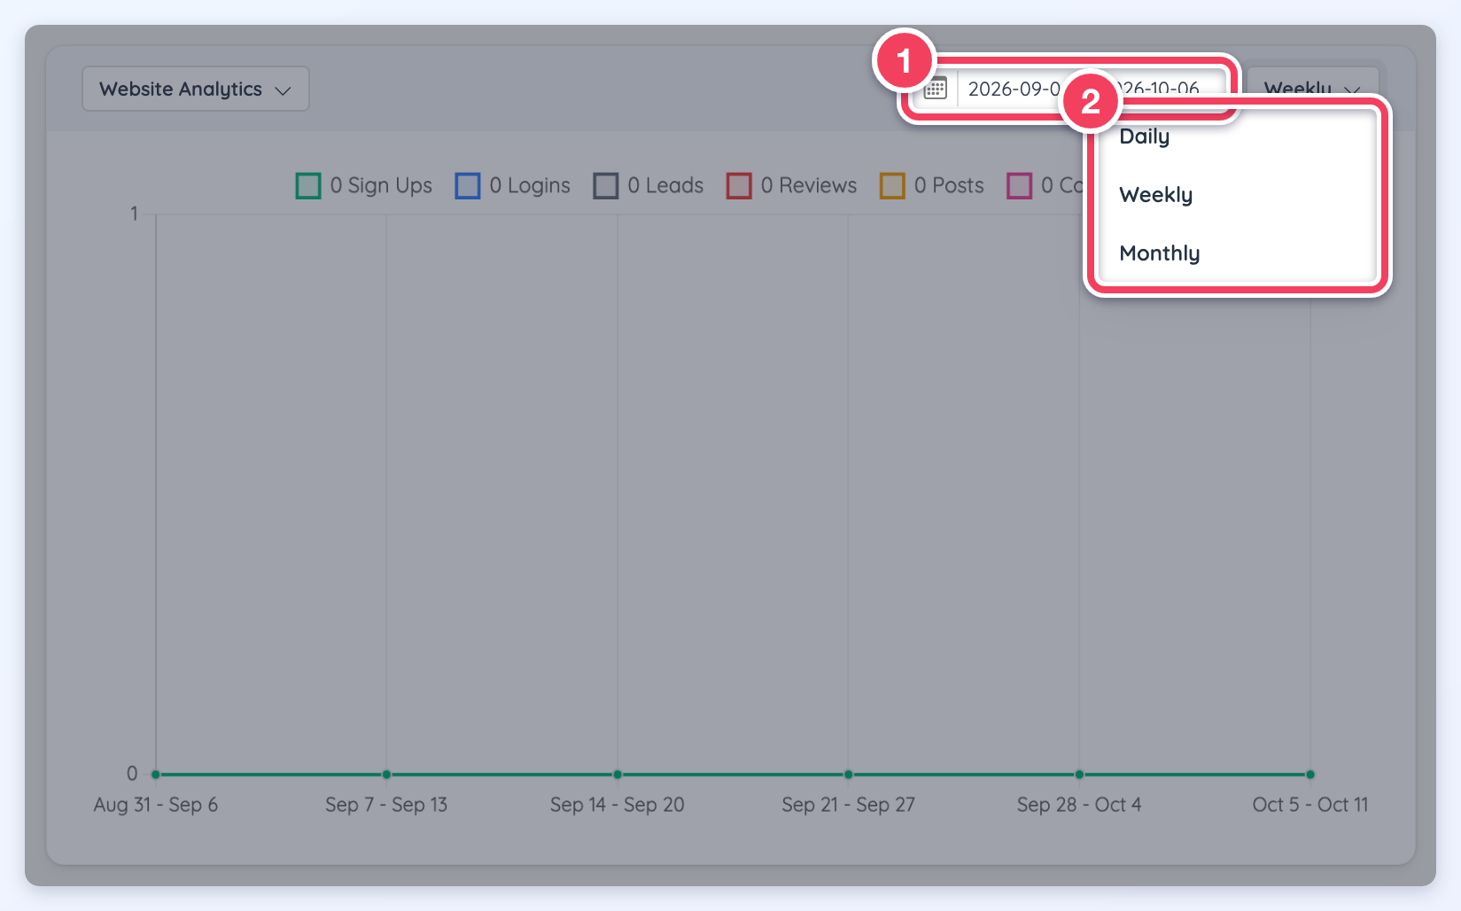1461x911 pixels.
Task: Choose Monthly from the interval menu
Action: (1236, 253)
